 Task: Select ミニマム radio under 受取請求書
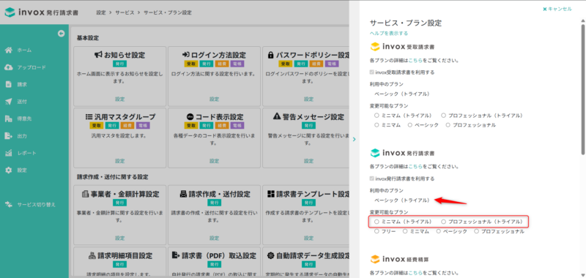377,125
